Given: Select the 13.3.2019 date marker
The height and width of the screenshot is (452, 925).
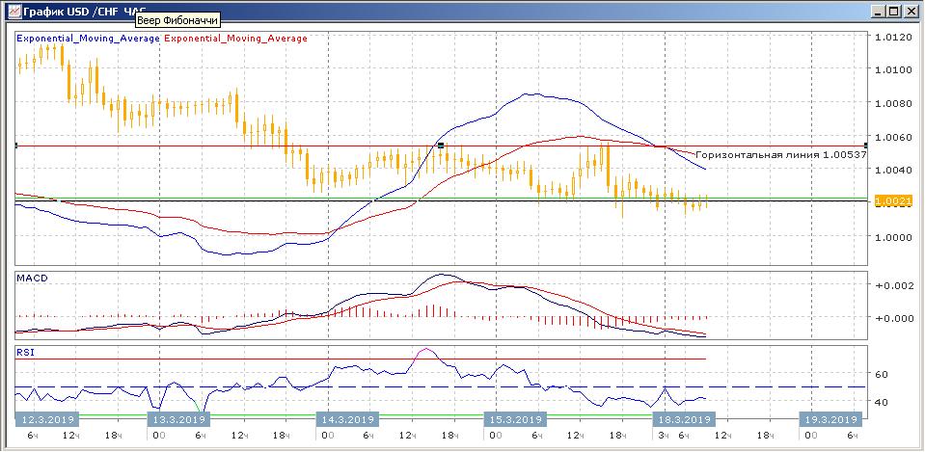Looking at the screenshot, I should click(x=178, y=419).
